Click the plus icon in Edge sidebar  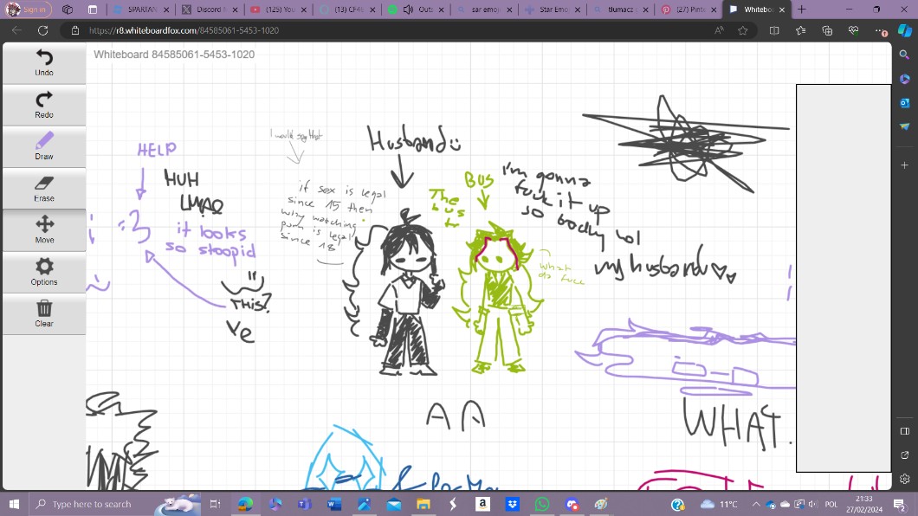(904, 164)
